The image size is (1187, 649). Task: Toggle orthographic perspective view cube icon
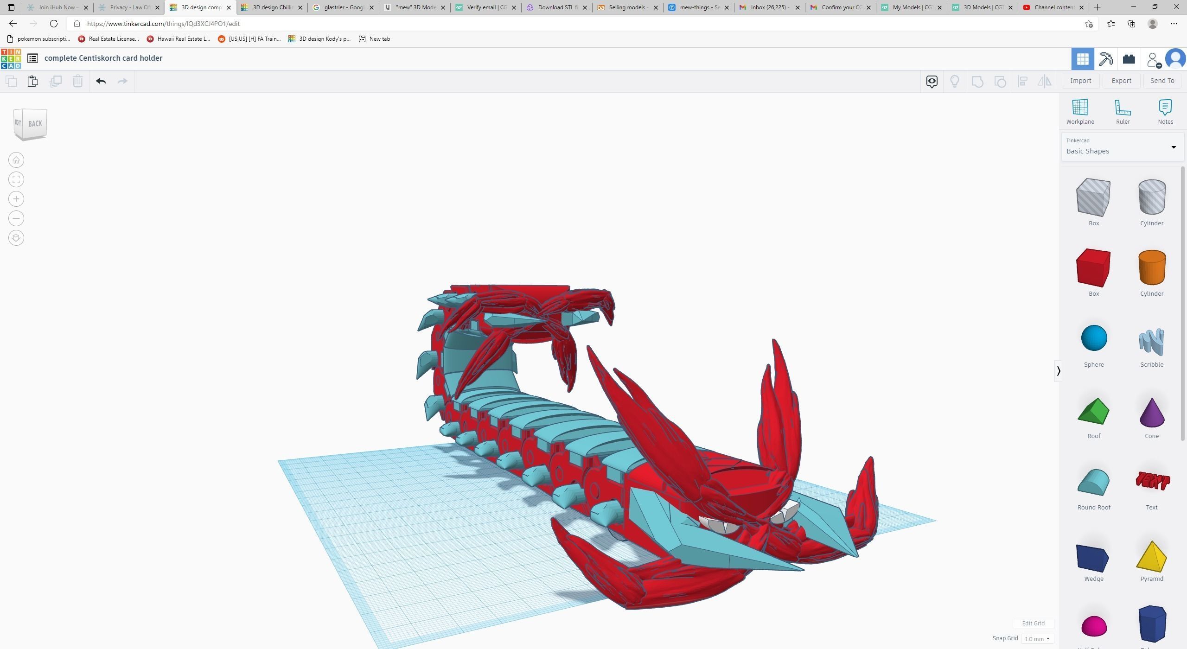[x=16, y=238]
